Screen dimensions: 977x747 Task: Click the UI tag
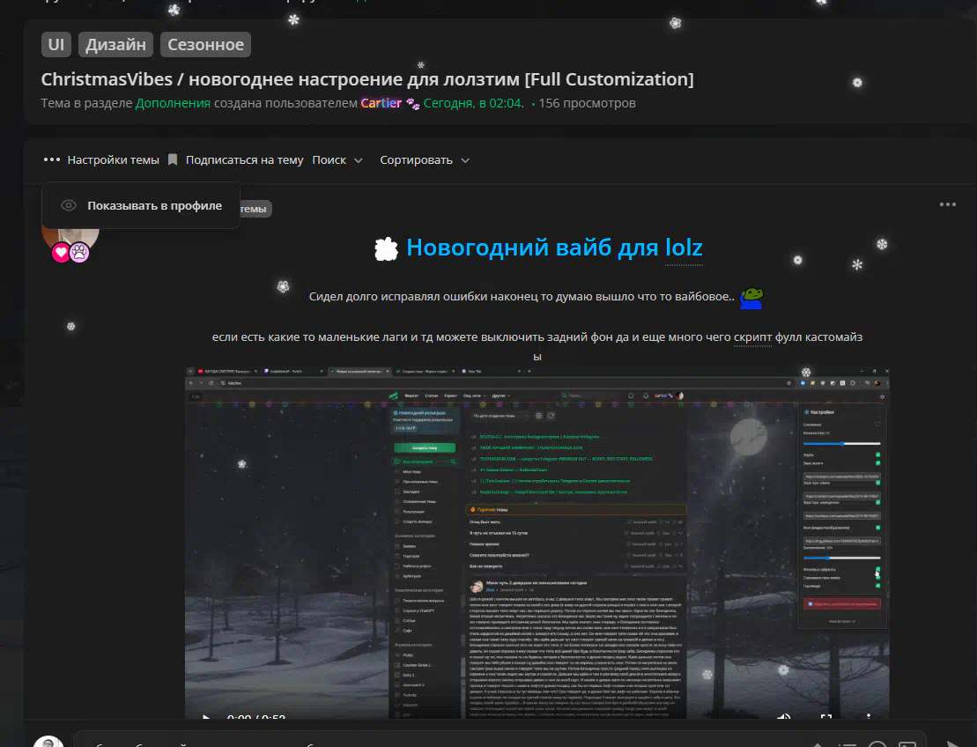(56, 44)
